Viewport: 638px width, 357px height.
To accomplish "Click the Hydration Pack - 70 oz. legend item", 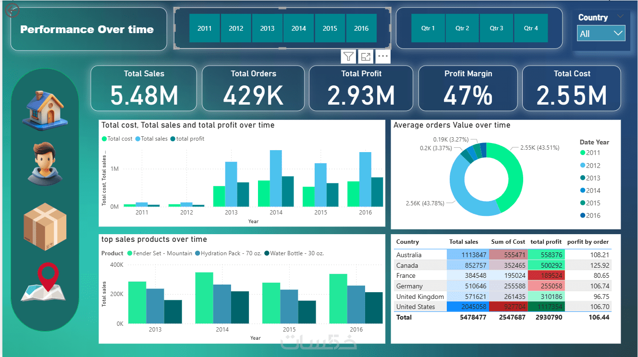I will [x=229, y=253].
